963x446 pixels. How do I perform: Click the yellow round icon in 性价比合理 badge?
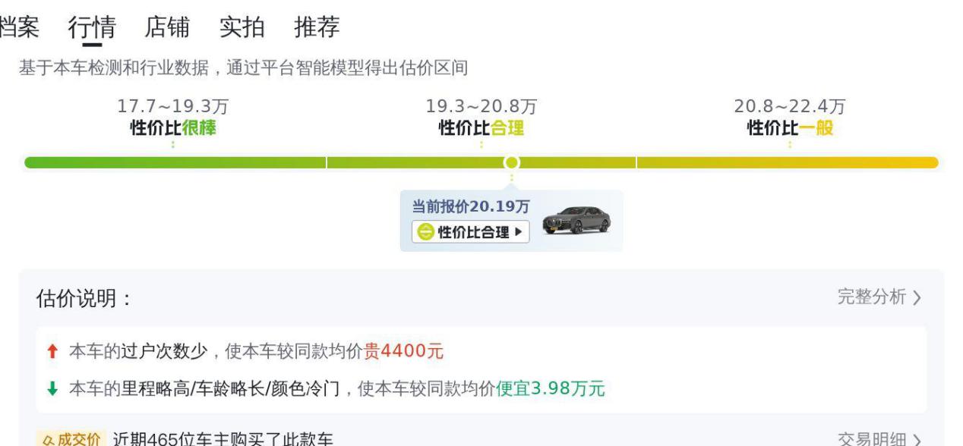tap(425, 232)
